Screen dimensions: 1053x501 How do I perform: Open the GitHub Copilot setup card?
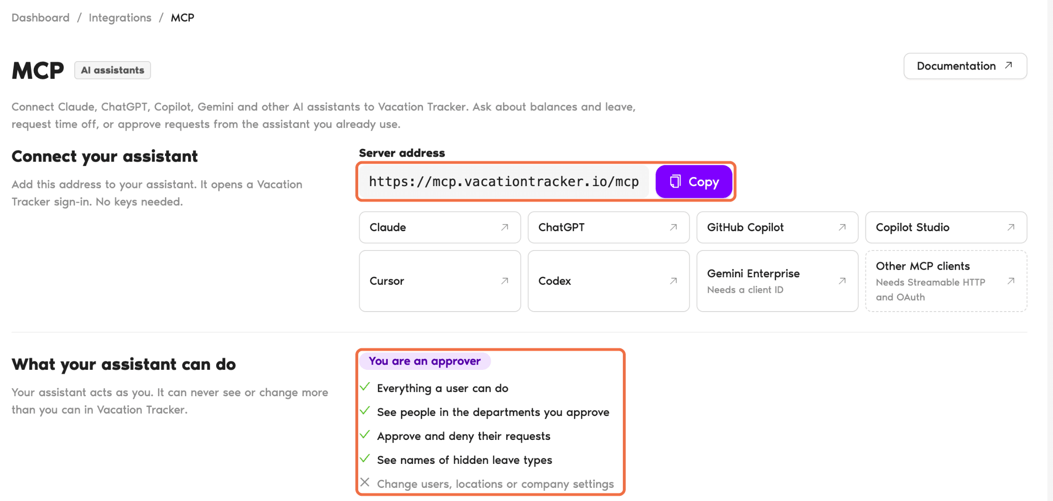[777, 227]
